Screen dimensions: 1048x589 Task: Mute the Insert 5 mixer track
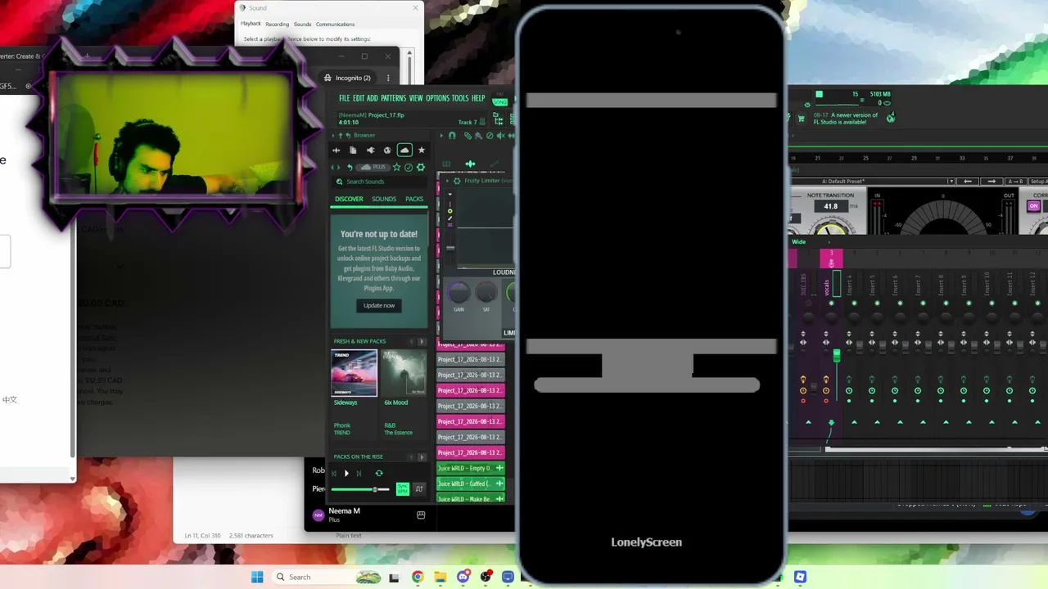877,303
